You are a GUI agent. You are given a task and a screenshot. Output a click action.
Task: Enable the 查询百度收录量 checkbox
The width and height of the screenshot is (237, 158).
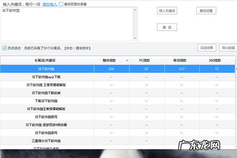pyautogui.click(x=61, y=4)
